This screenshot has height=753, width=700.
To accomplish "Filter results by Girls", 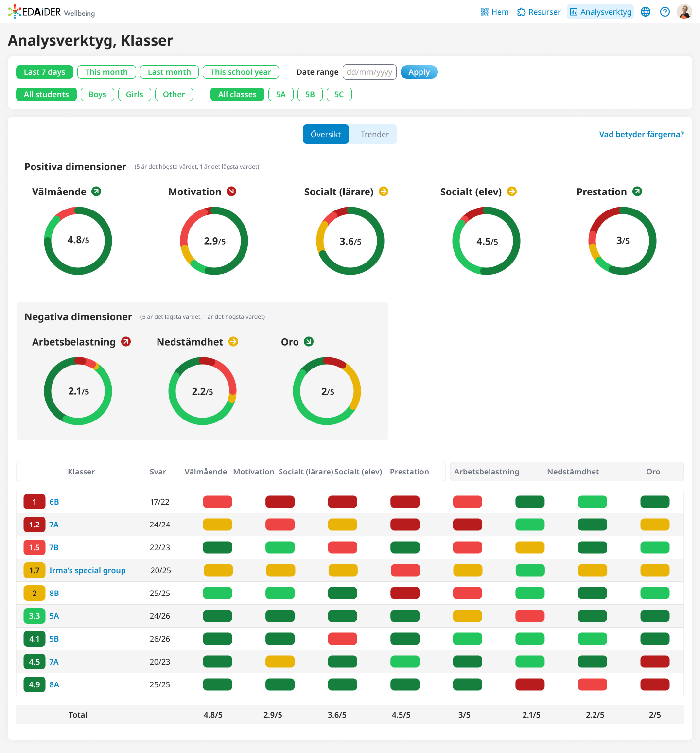I will tap(135, 94).
